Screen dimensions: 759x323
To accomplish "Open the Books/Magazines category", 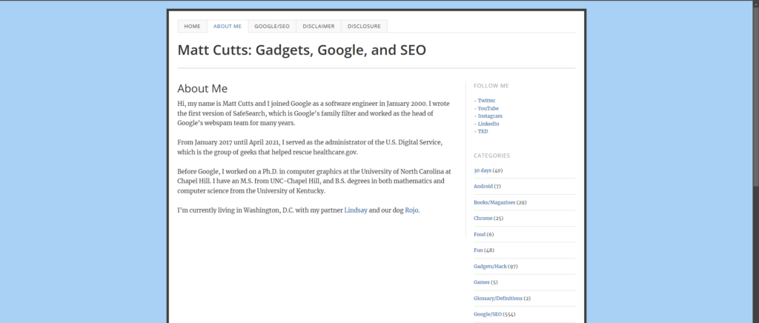I will 494,202.
